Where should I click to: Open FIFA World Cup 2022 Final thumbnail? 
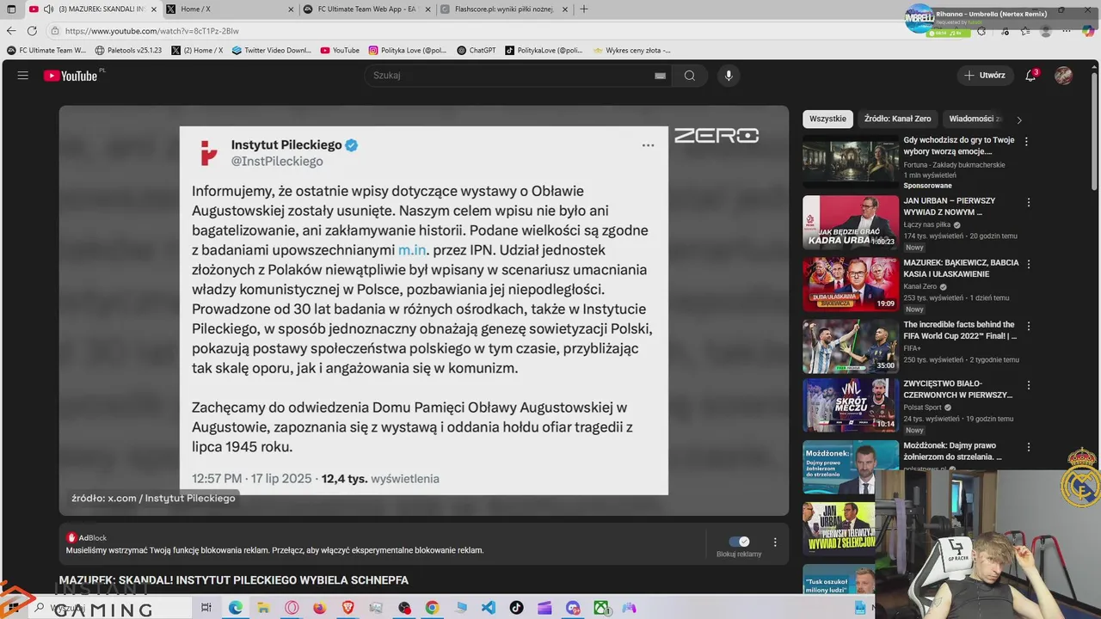(850, 346)
